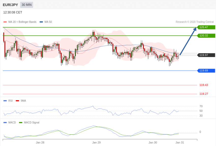Click the blue MACD legend swatch

pos(5,122)
